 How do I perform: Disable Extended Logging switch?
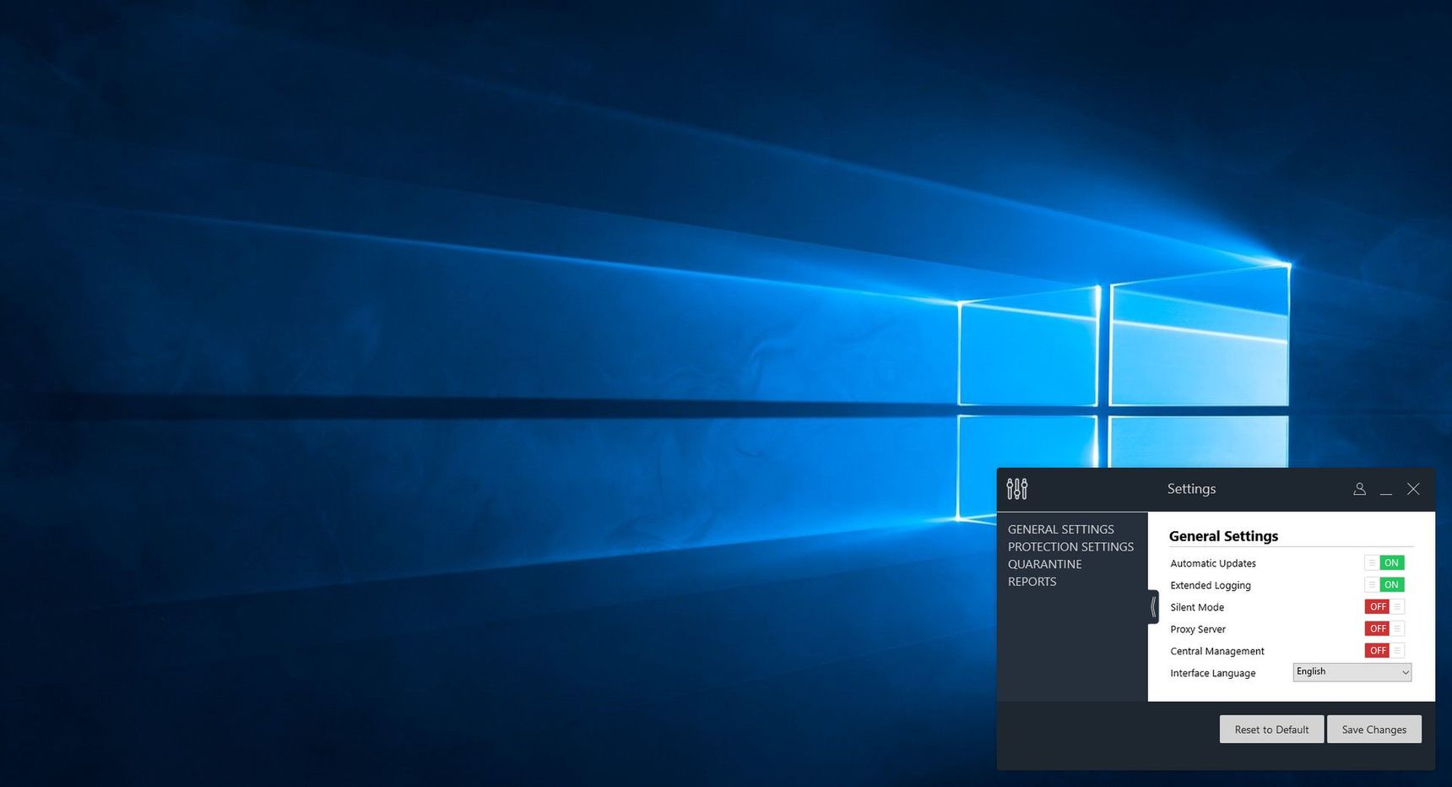pyautogui.click(x=1384, y=584)
